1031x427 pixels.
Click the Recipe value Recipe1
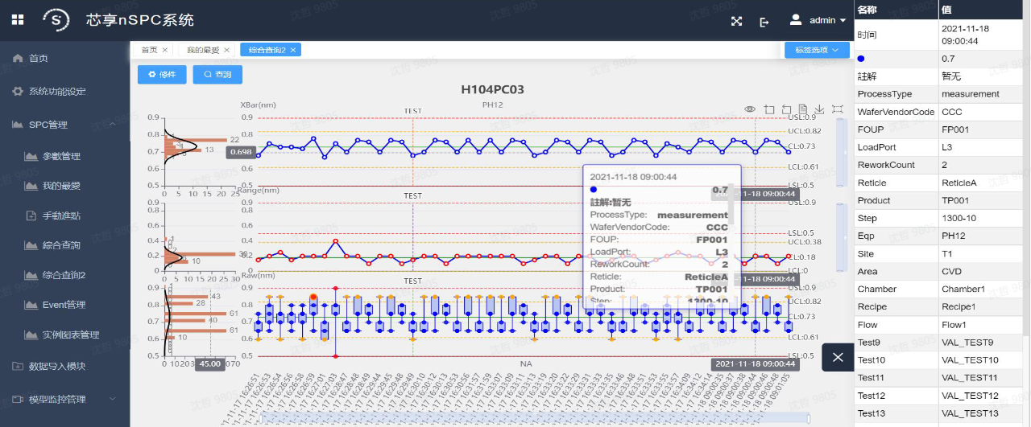(958, 306)
